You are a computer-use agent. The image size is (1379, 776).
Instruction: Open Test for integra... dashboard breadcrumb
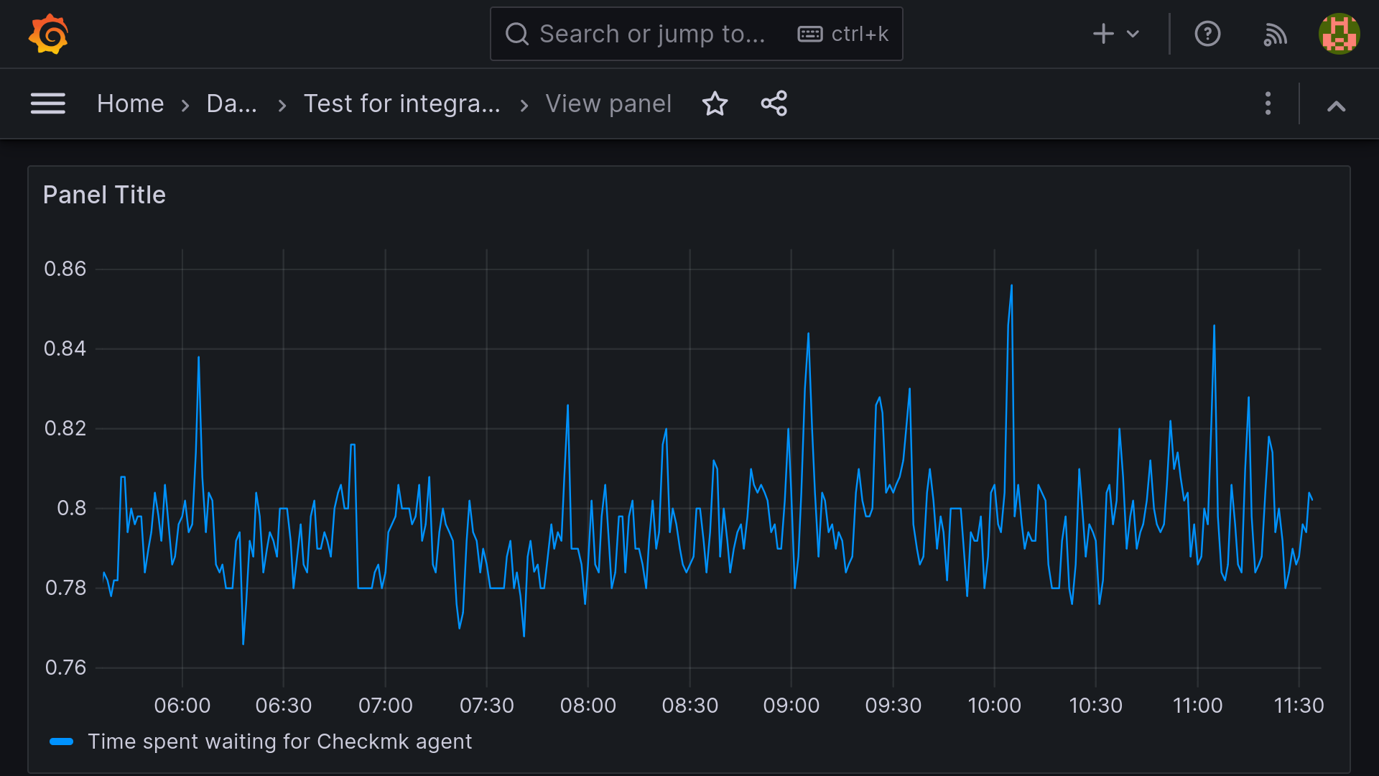coord(401,103)
